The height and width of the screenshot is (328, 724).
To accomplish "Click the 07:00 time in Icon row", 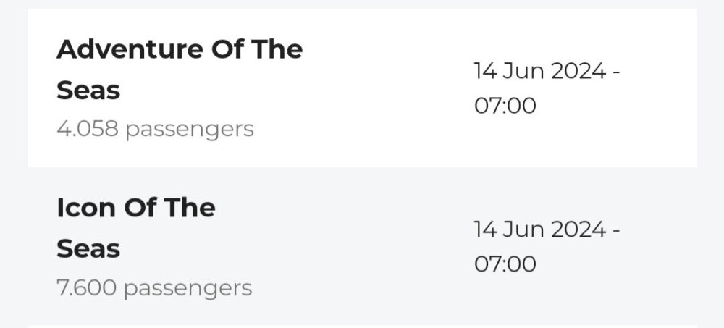I will [x=505, y=264].
